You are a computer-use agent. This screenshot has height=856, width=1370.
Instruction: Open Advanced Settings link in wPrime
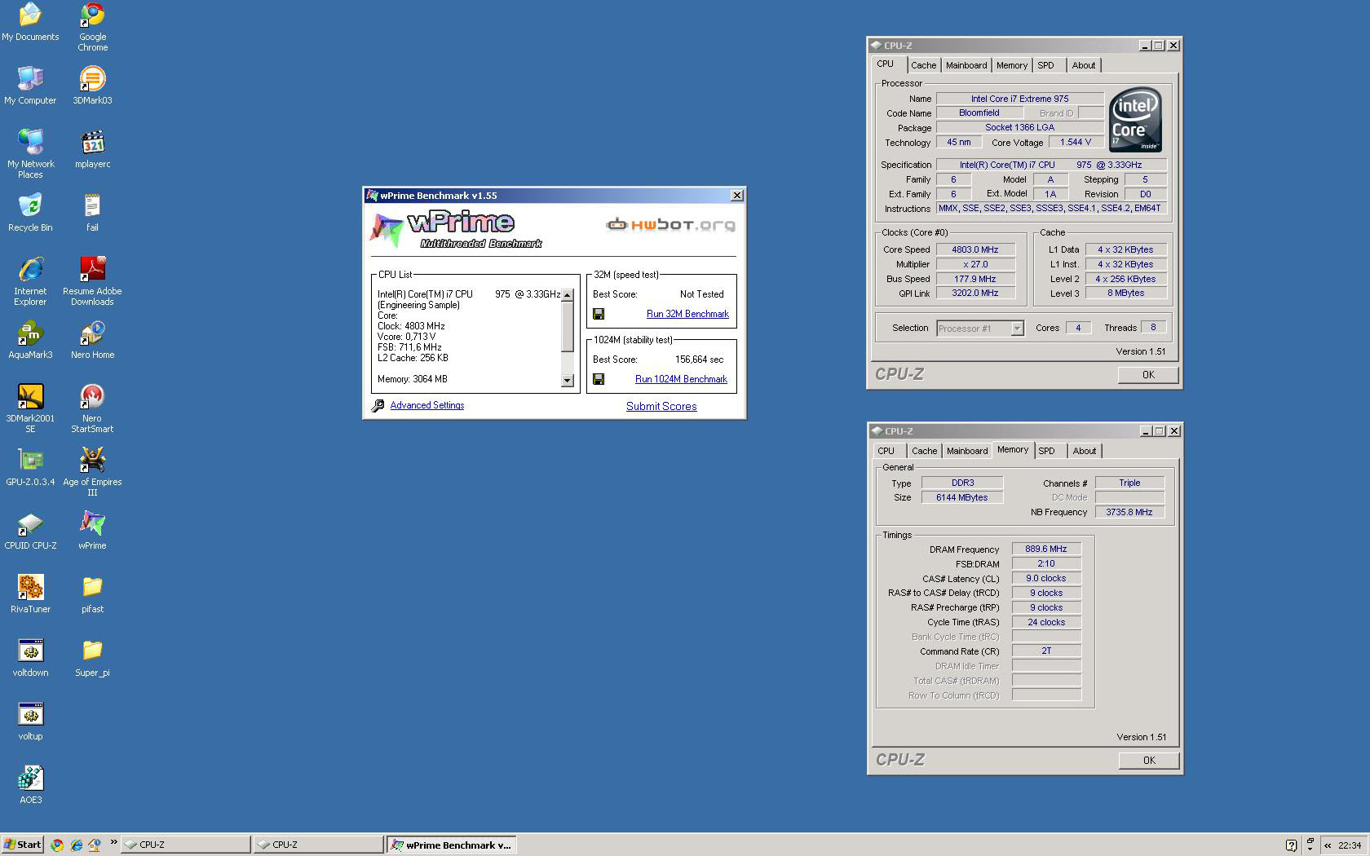click(x=426, y=405)
